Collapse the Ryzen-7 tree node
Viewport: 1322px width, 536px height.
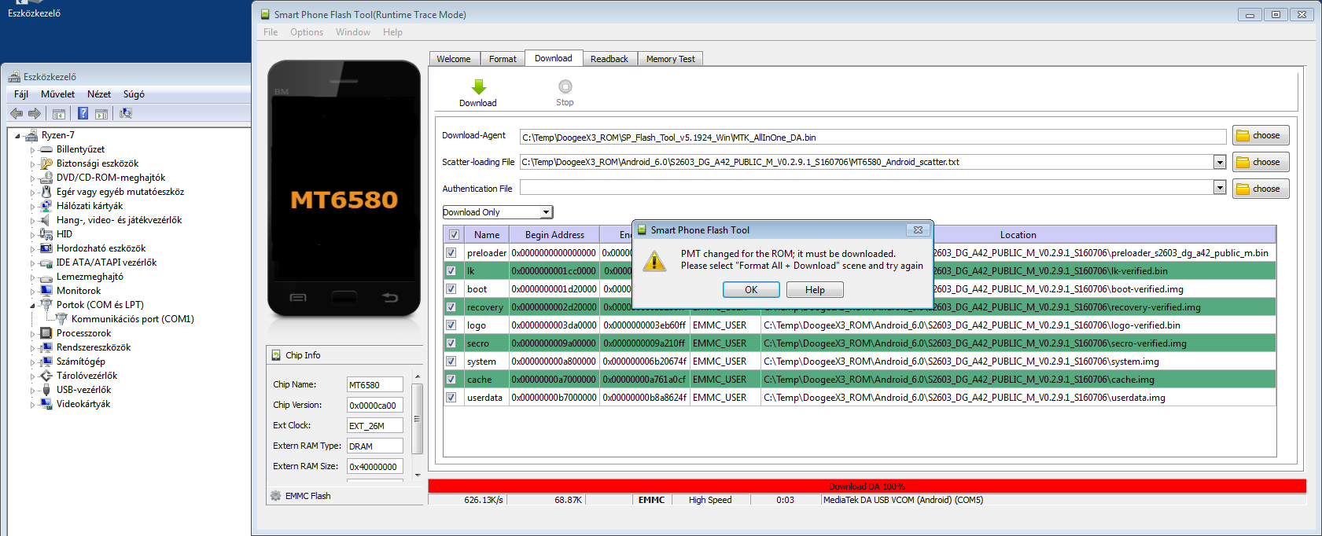pyautogui.click(x=17, y=136)
